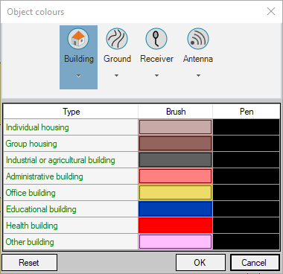
Task: Close the Object colours dialog
Action: (x=271, y=11)
